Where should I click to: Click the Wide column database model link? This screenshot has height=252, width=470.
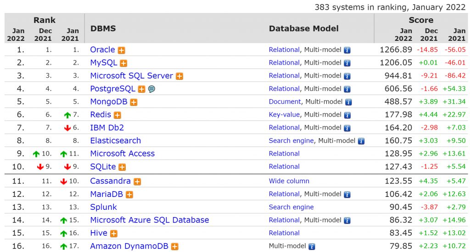(x=289, y=181)
